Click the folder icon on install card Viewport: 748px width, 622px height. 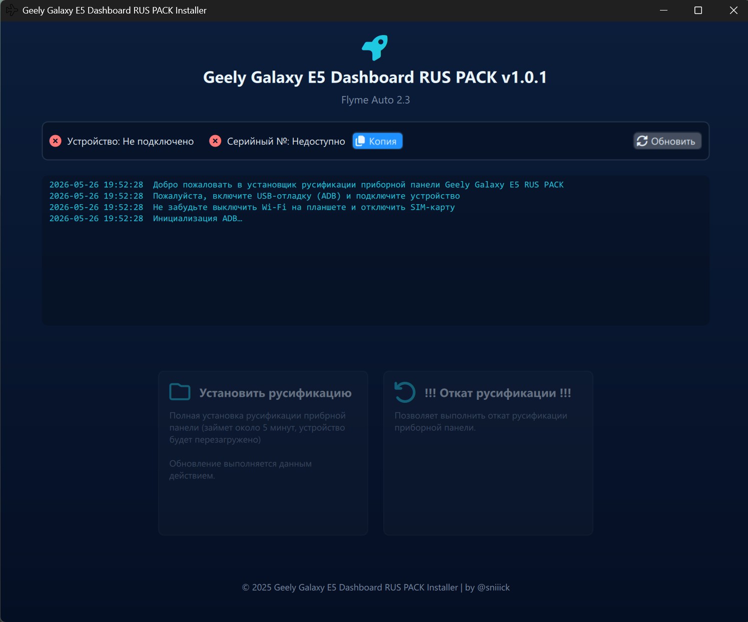click(x=180, y=392)
